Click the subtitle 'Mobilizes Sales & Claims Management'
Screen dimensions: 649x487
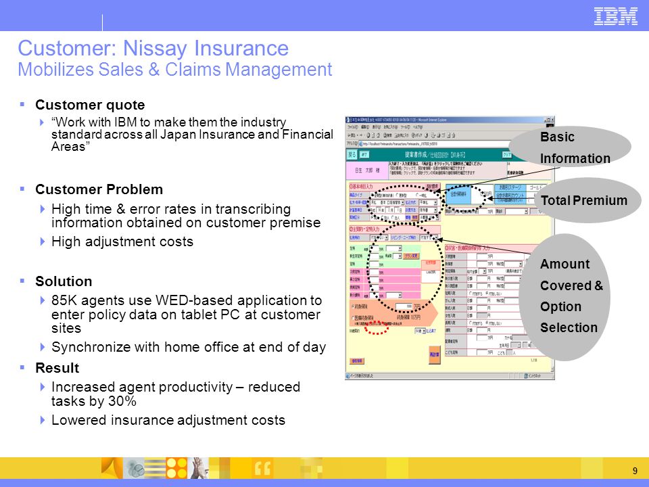coord(174,70)
